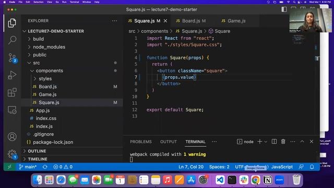
Task: Change indentation via Spaces: 2
Action: tap(219, 167)
